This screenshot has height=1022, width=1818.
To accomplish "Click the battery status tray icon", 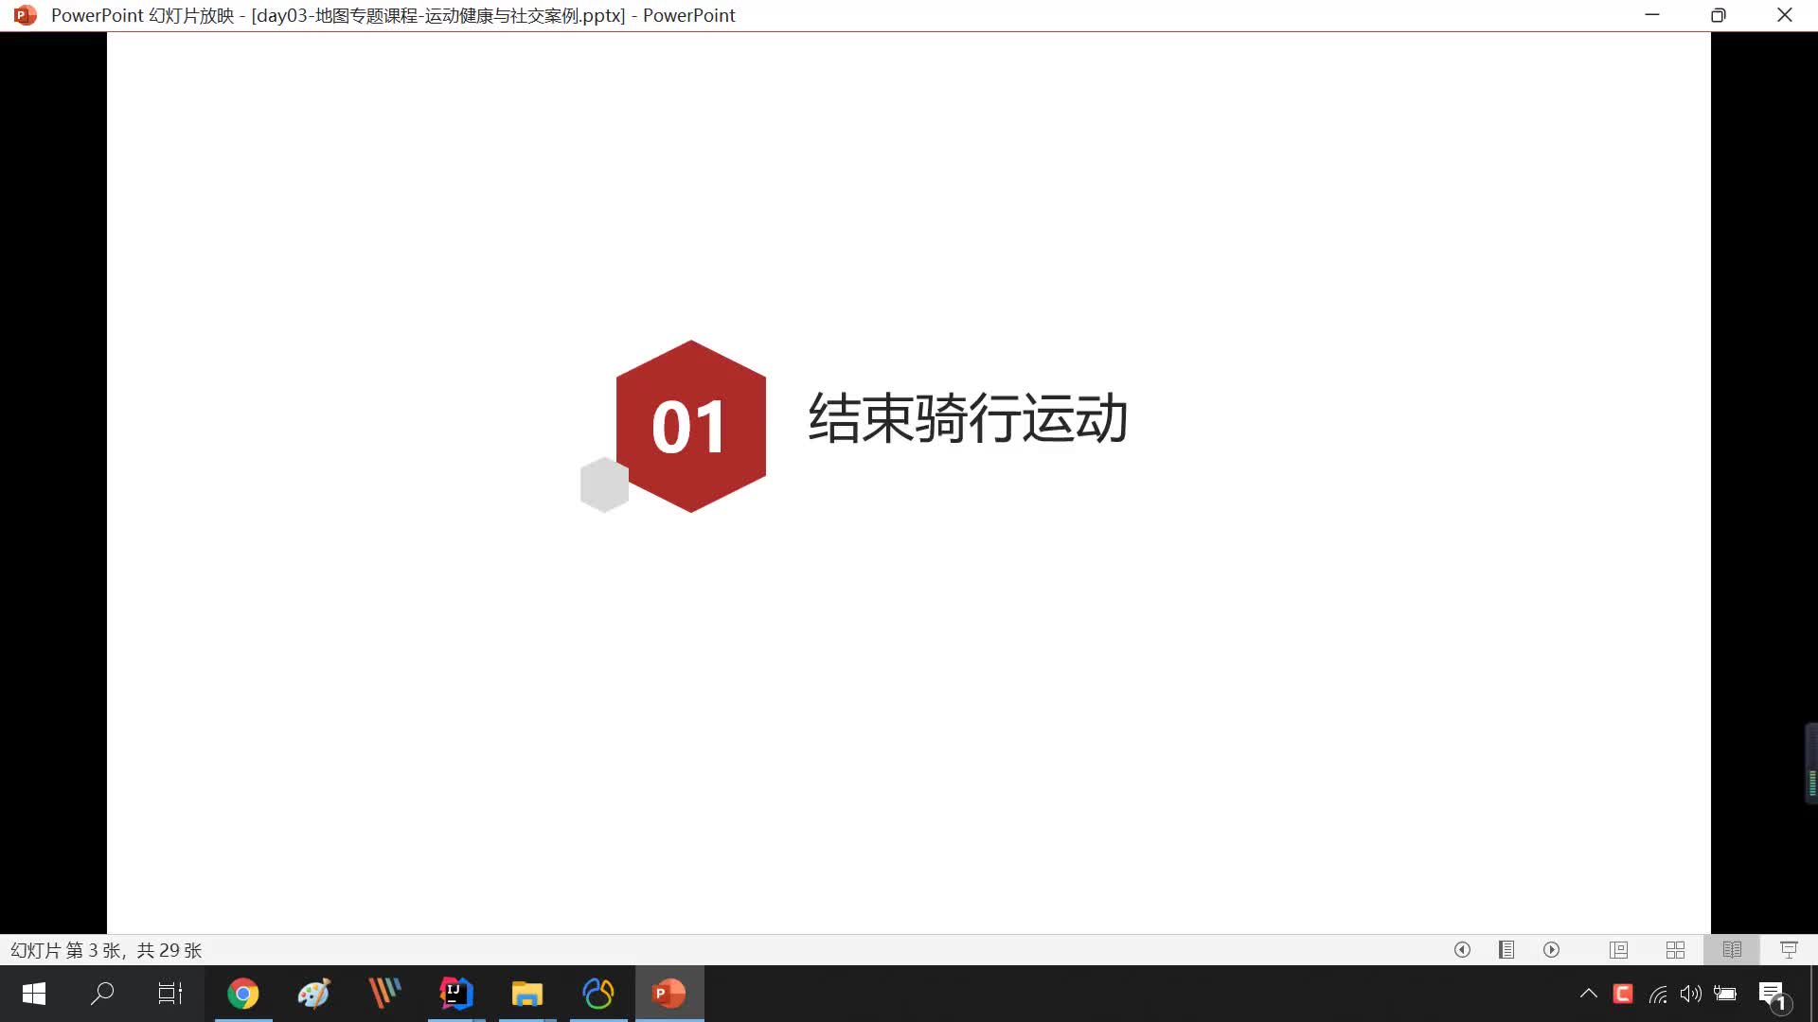I will (x=1725, y=994).
